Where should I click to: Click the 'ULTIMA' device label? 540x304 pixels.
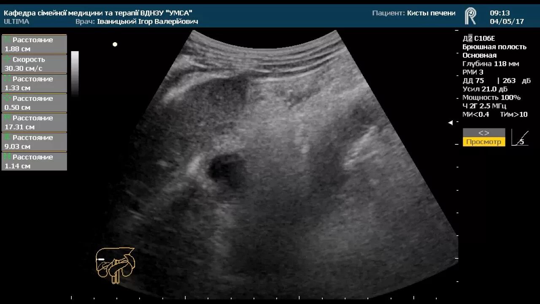(16, 22)
